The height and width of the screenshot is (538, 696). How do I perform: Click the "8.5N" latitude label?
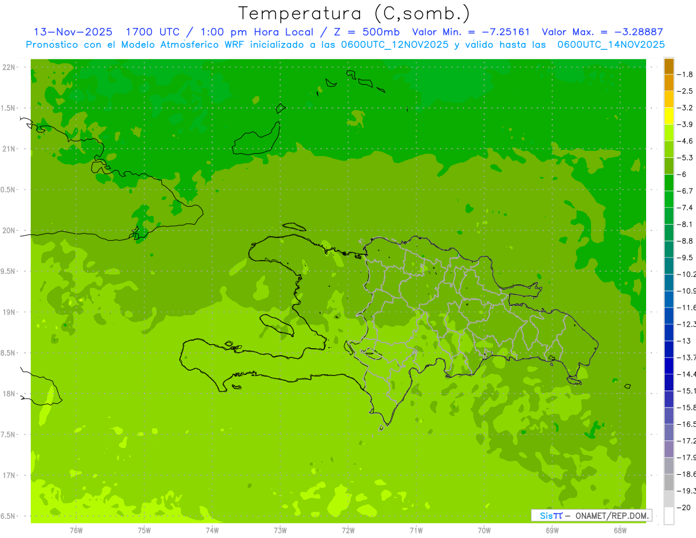9,353
